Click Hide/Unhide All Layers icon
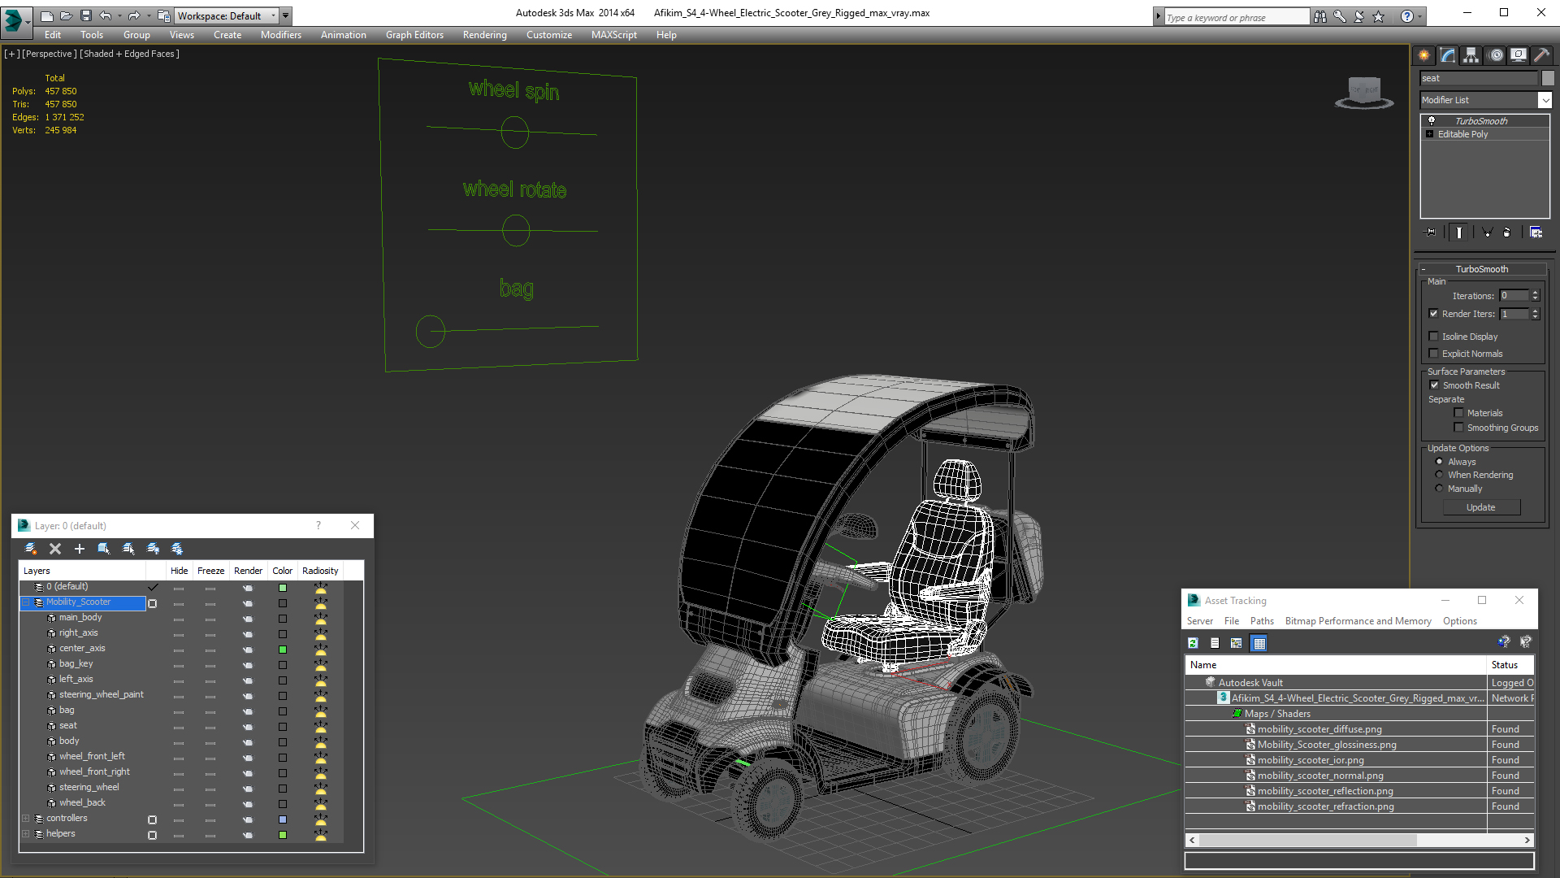The height and width of the screenshot is (878, 1560). click(153, 549)
